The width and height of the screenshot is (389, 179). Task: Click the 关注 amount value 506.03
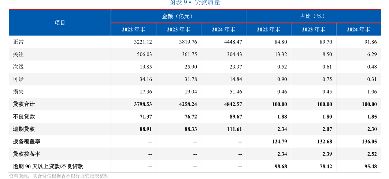pos(143,55)
